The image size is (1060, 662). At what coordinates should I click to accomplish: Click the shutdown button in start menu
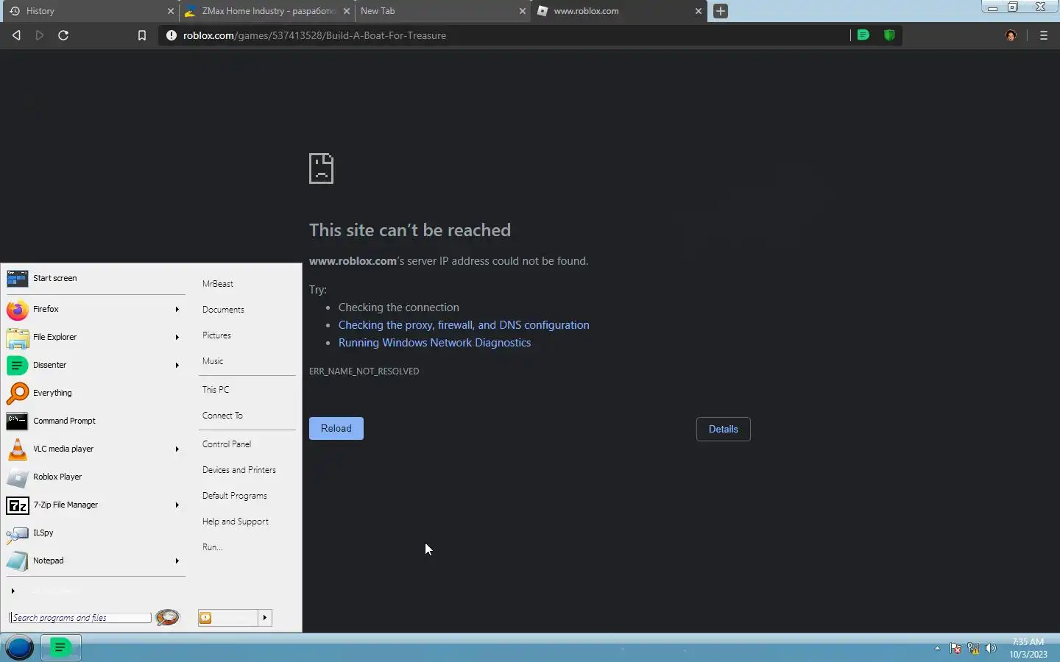[228, 617]
